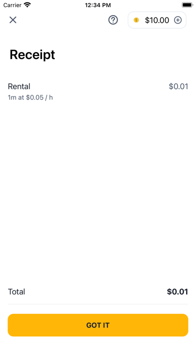196x348 pixels.
Task: Close the receipt with the X icon
Action: [x=13, y=20]
